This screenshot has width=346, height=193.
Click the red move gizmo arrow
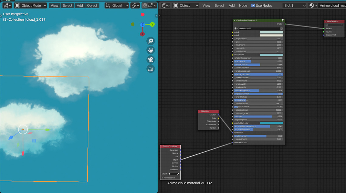pyautogui.click(x=23, y=154)
